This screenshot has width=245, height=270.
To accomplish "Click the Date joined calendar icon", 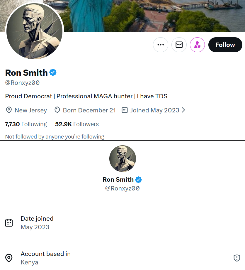I will coord(9,223).
